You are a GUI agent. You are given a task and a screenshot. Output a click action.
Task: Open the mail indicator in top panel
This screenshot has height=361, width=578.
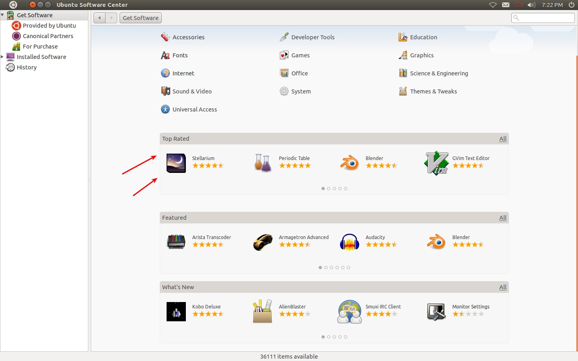click(506, 5)
